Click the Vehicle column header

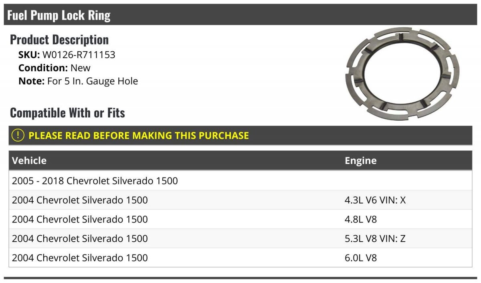click(29, 161)
